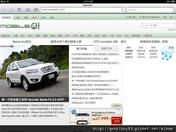176x132 pixels.
Task: Open the GPS category menu
Action: coord(30,36)
